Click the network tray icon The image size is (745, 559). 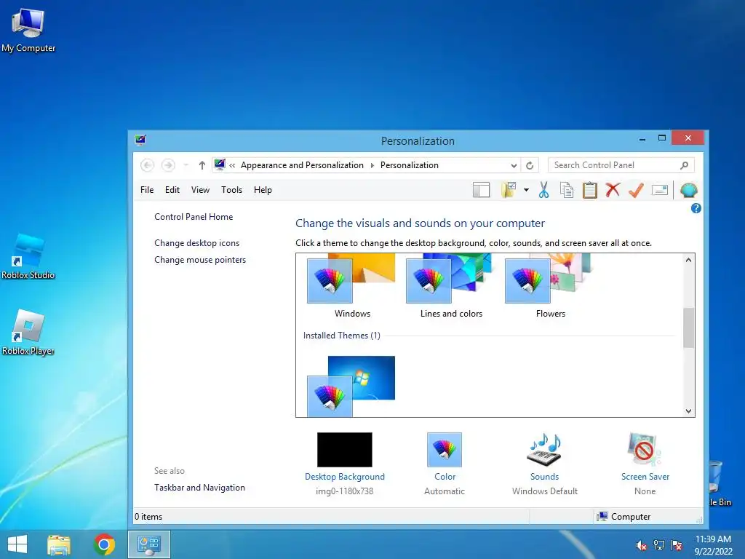[658, 545]
